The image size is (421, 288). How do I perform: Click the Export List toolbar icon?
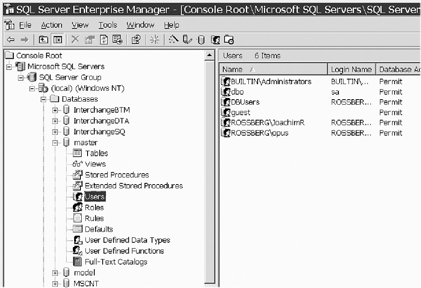117,40
